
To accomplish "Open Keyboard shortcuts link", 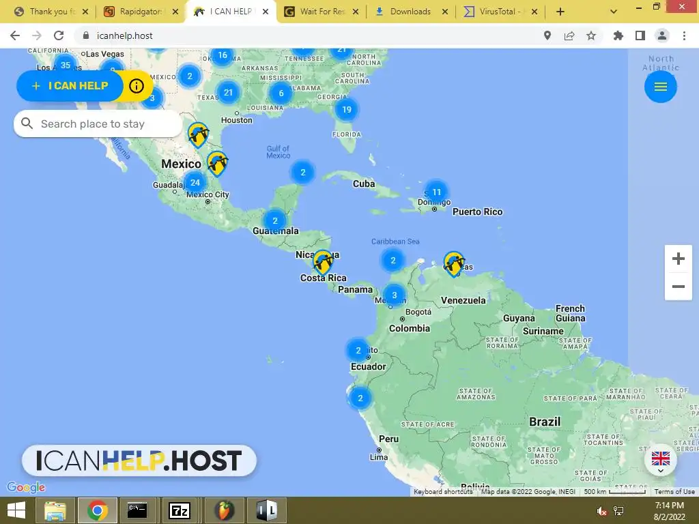I will coord(442,491).
